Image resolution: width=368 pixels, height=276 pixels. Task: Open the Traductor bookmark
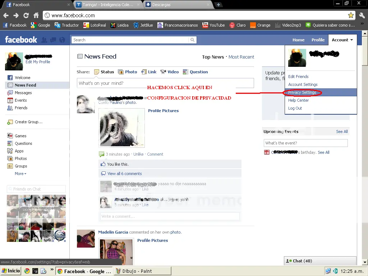pyautogui.click(x=66, y=25)
